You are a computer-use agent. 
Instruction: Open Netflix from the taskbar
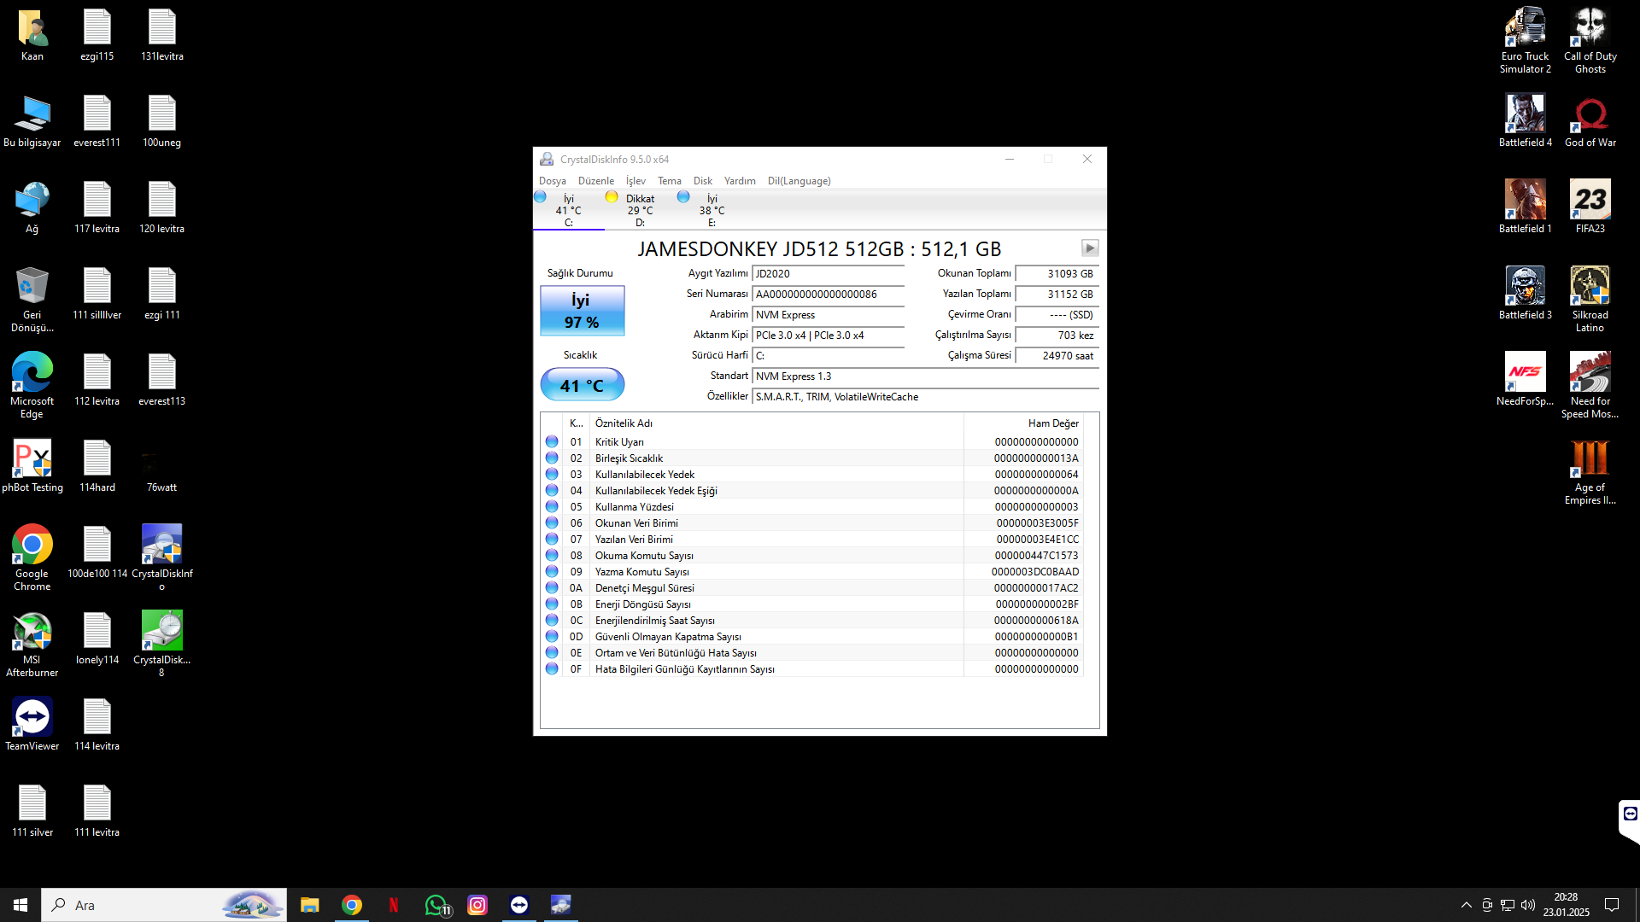393,905
